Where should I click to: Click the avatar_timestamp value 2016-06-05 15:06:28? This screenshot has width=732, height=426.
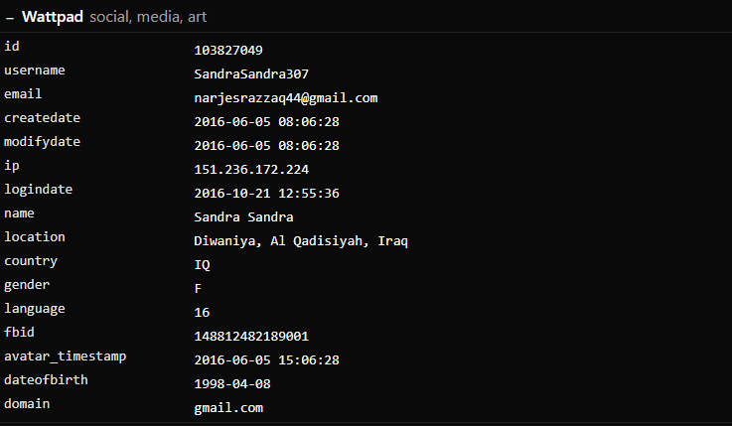click(x=266, y=360)
